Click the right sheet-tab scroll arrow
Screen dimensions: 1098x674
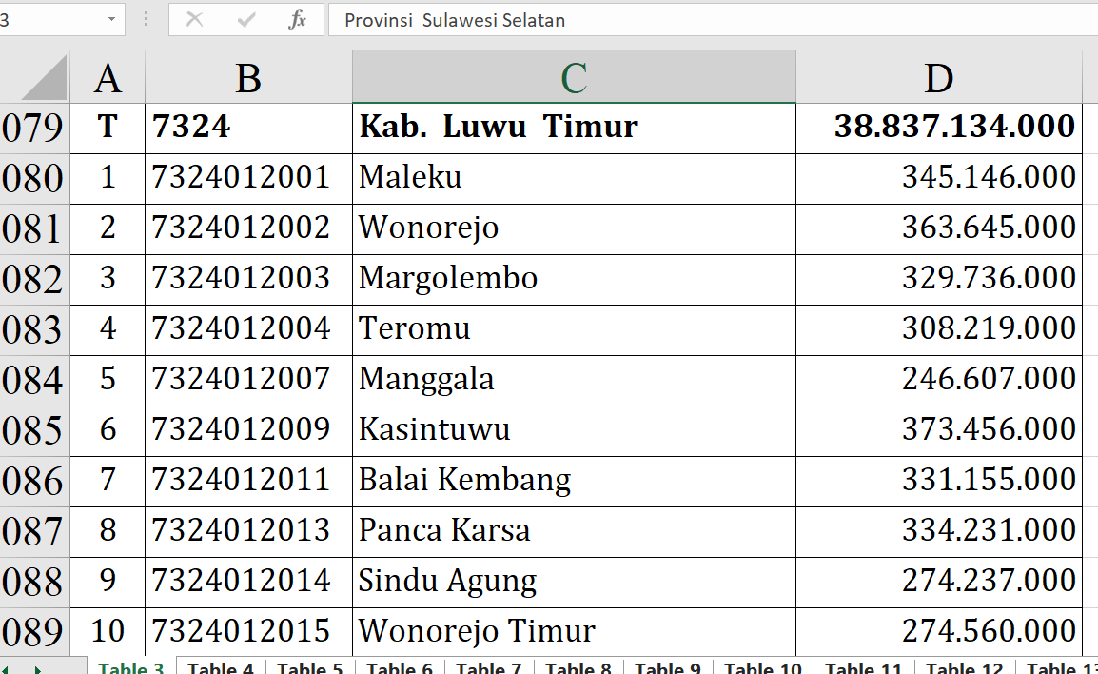click(x=37, y=668)
